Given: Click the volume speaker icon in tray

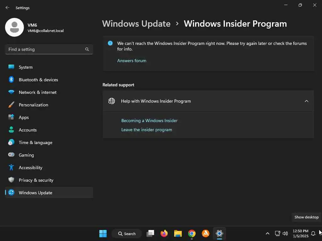Looking at the screenshot, I should pos(285,233).
